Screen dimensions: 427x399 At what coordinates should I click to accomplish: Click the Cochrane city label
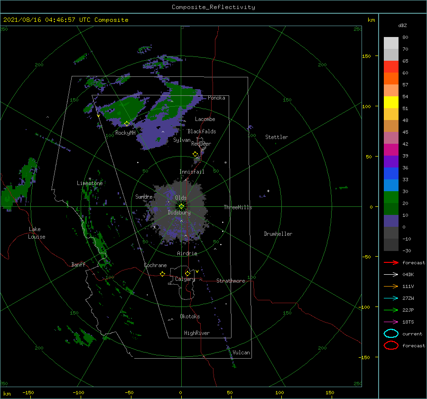[x=155, y=265]
